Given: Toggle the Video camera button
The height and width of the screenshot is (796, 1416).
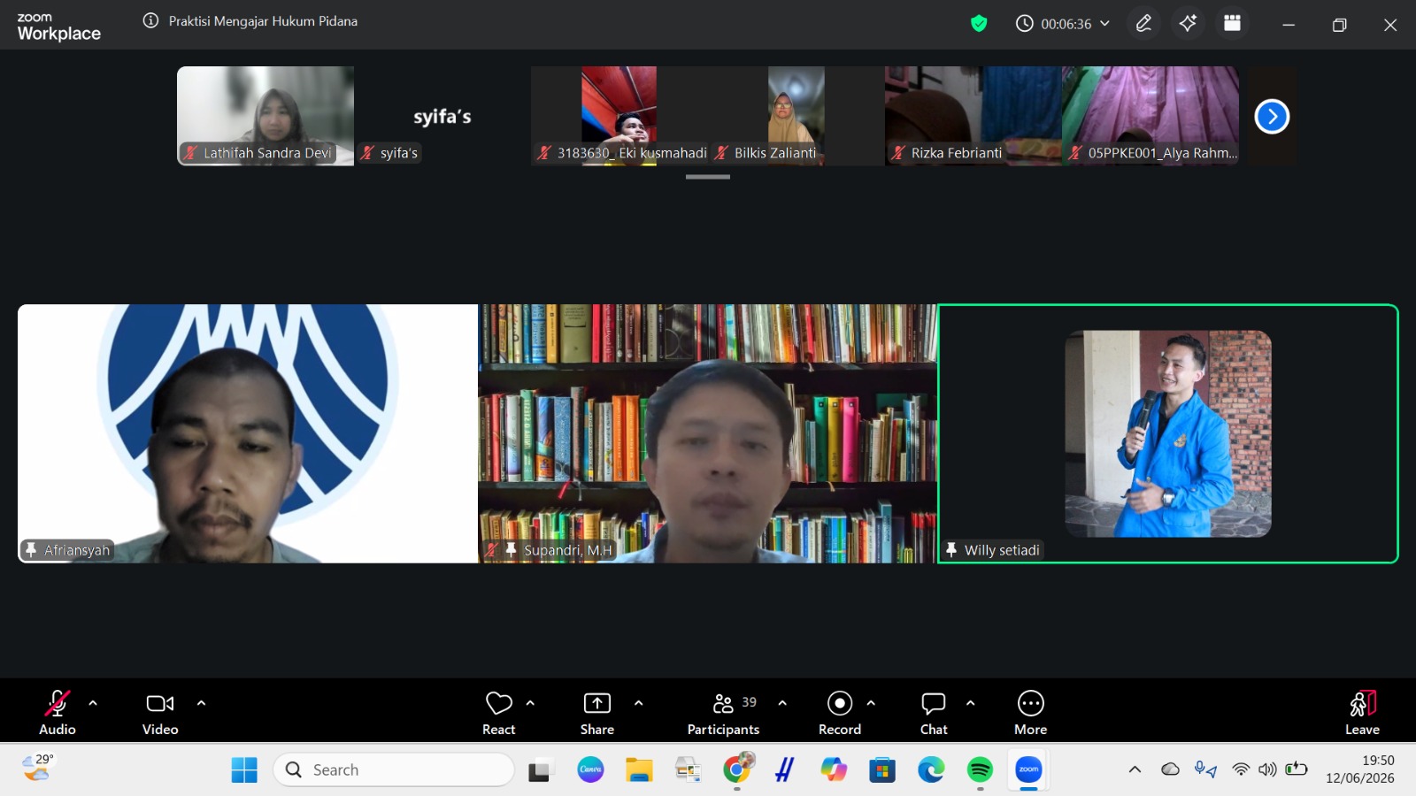Looking at the screenshot, I should [x=160, y=712].
